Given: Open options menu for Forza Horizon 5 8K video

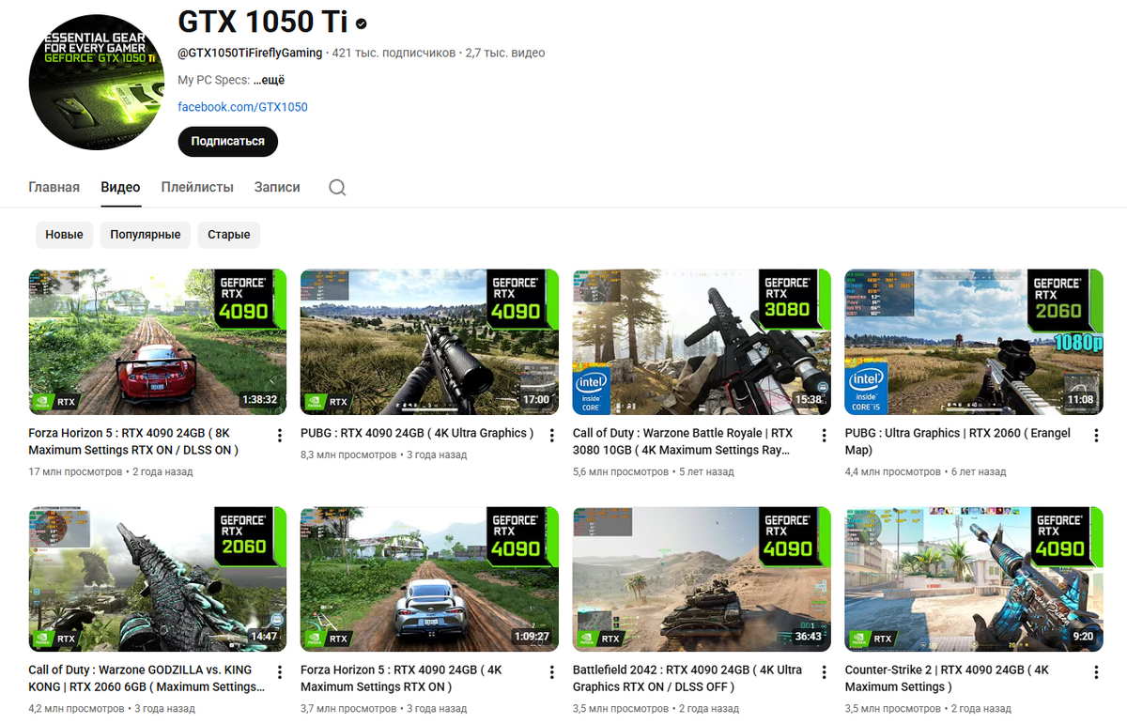Looking at the screenshot, I should pos(280,436).
